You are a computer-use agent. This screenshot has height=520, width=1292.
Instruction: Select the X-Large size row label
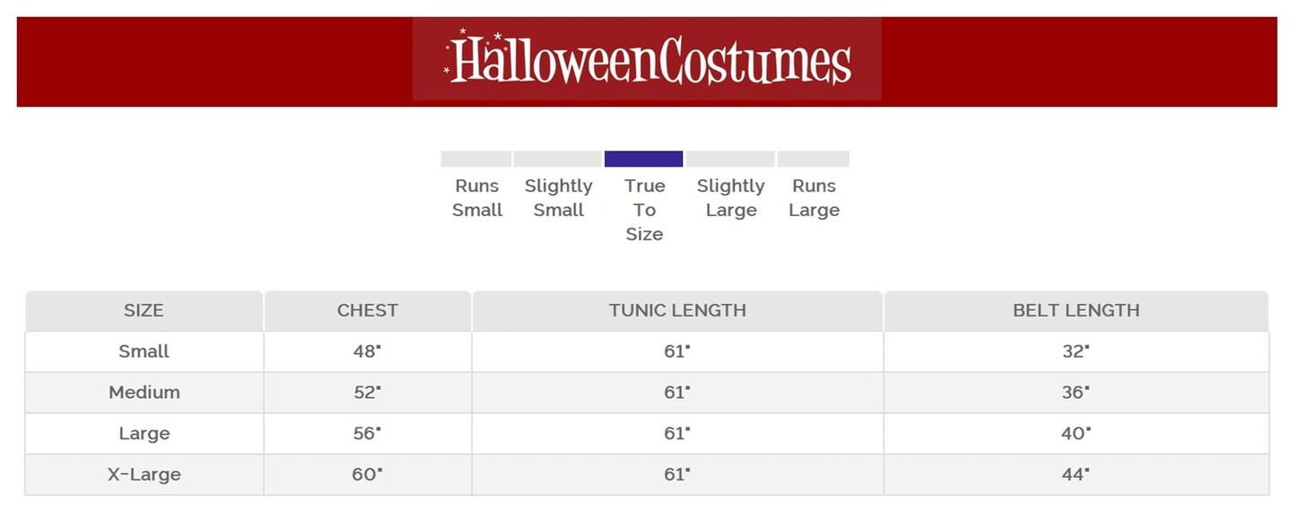point(144,475)
